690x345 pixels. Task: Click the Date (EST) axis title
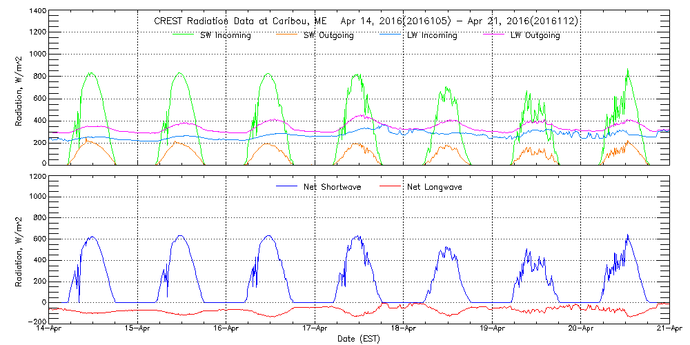click(359, 339)
